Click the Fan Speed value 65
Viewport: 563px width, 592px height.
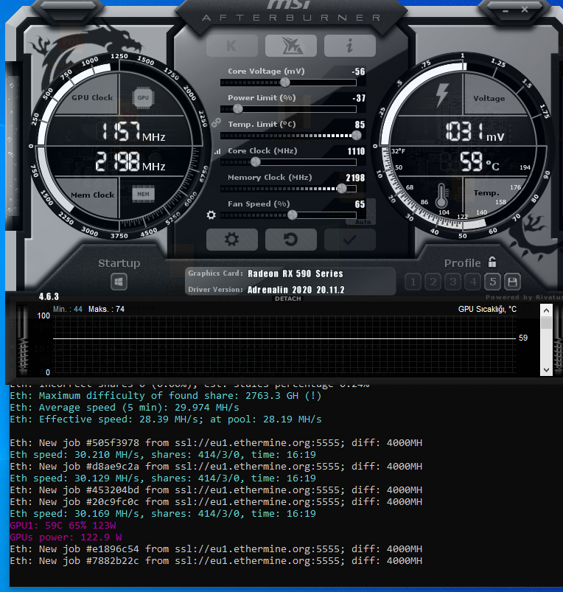click(x=360, y=204)
